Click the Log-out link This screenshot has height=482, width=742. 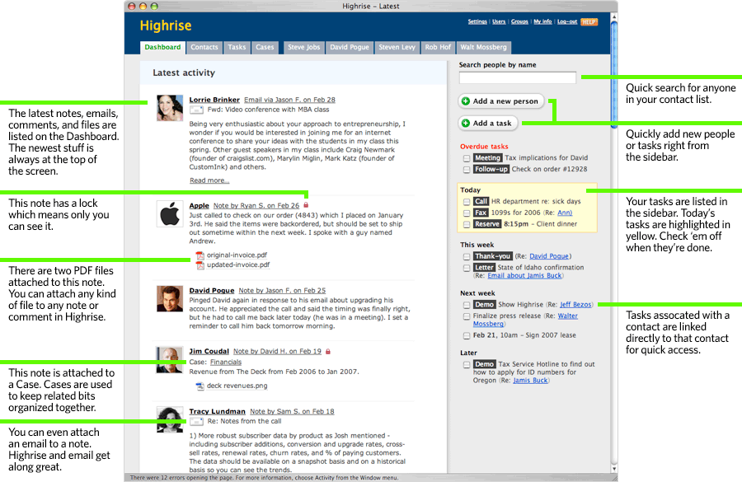pyautogui.click(x=567, y=21)
